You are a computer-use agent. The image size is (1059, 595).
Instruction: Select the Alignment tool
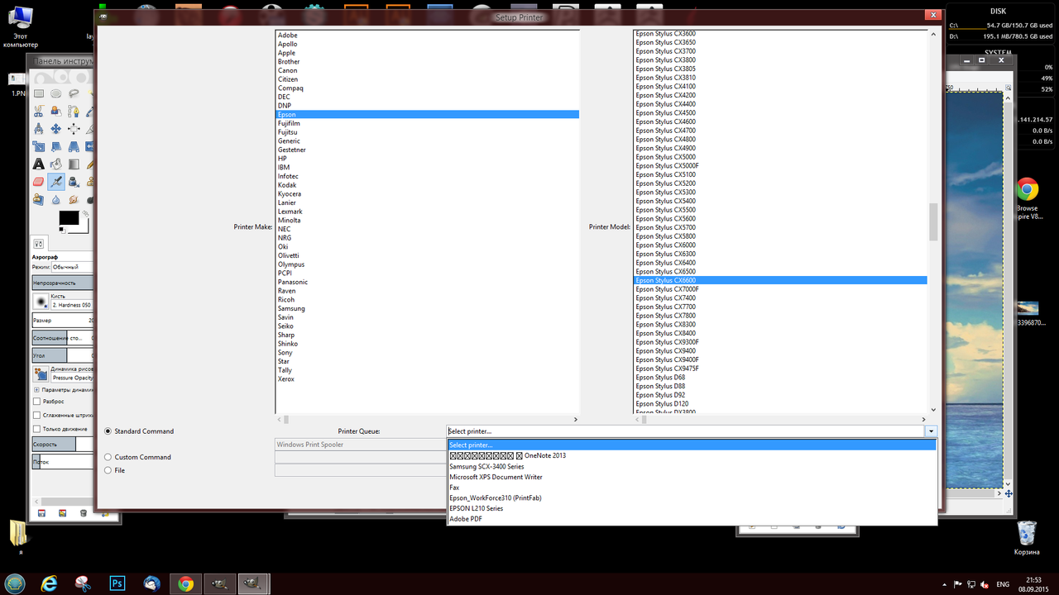click(74, 128)
